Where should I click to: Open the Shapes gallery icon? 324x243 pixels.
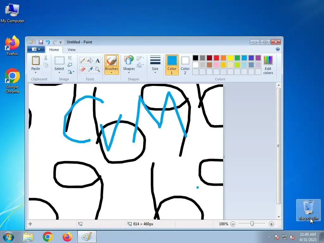pyautogui.click(x=129, y=60)
